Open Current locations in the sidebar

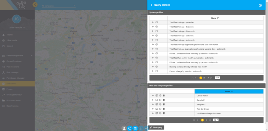pos(14,61)
